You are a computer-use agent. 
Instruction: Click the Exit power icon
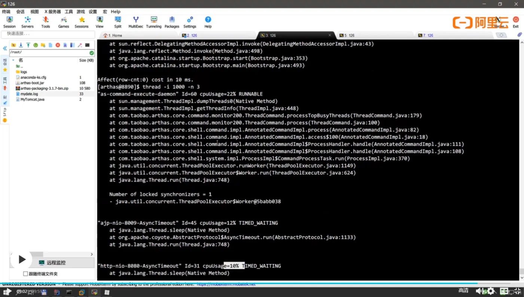(x=516, y=22)
